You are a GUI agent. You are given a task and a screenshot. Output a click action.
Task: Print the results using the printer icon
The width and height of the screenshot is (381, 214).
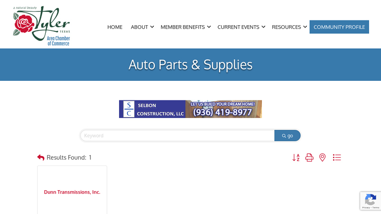pos(309,157)
